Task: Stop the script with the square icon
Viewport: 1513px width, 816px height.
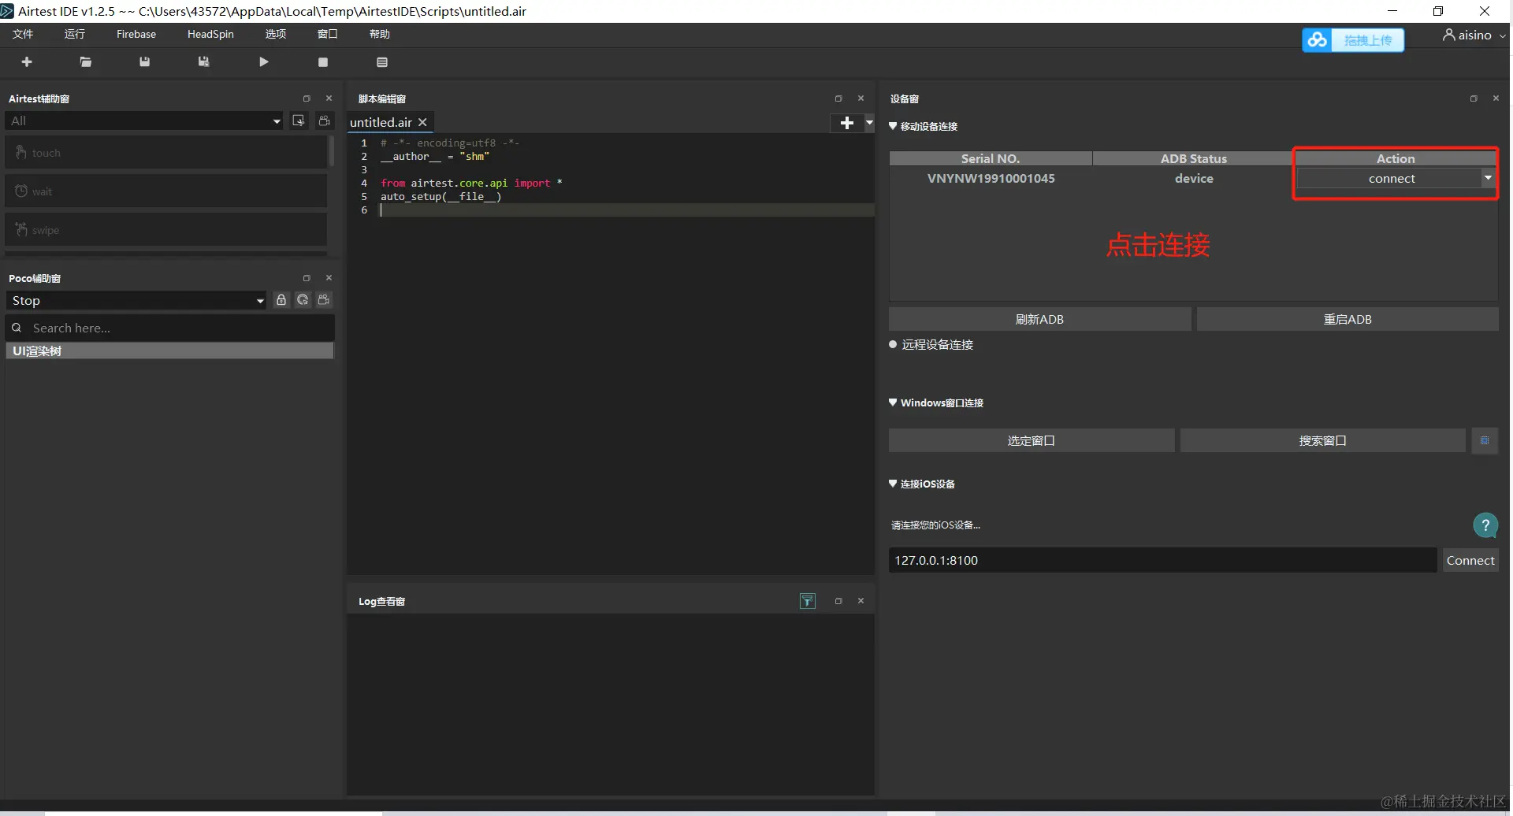Action: pos(323,62)
